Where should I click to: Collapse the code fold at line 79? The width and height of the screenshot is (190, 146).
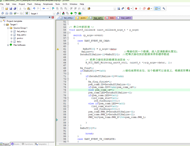coord(68,98)
